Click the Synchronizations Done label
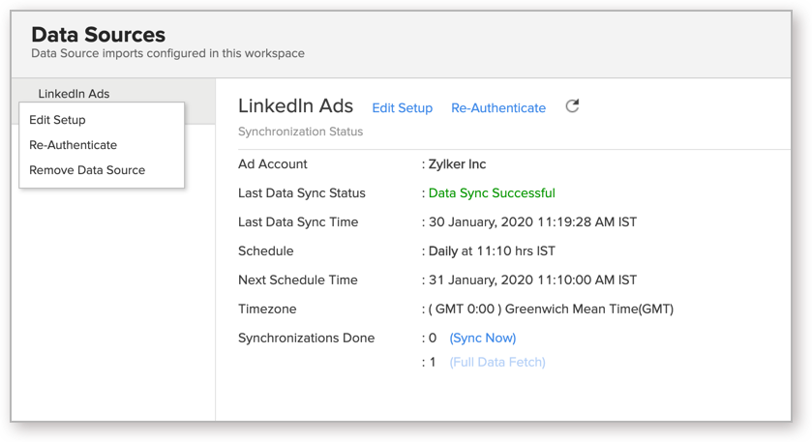812x442 pixels. [307, 338]
